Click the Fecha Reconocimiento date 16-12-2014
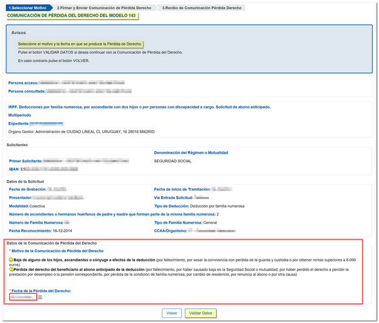This screenshot has height=323, width=379. tap(61, 231)
